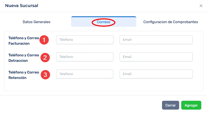The width and height of the screenshot is (207, 114).
Task: Click the Facturacion Email field
Action: 156,40
